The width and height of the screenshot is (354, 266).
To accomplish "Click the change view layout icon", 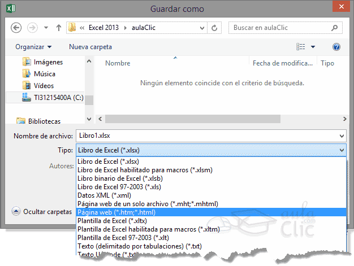I will pos(301,47).
